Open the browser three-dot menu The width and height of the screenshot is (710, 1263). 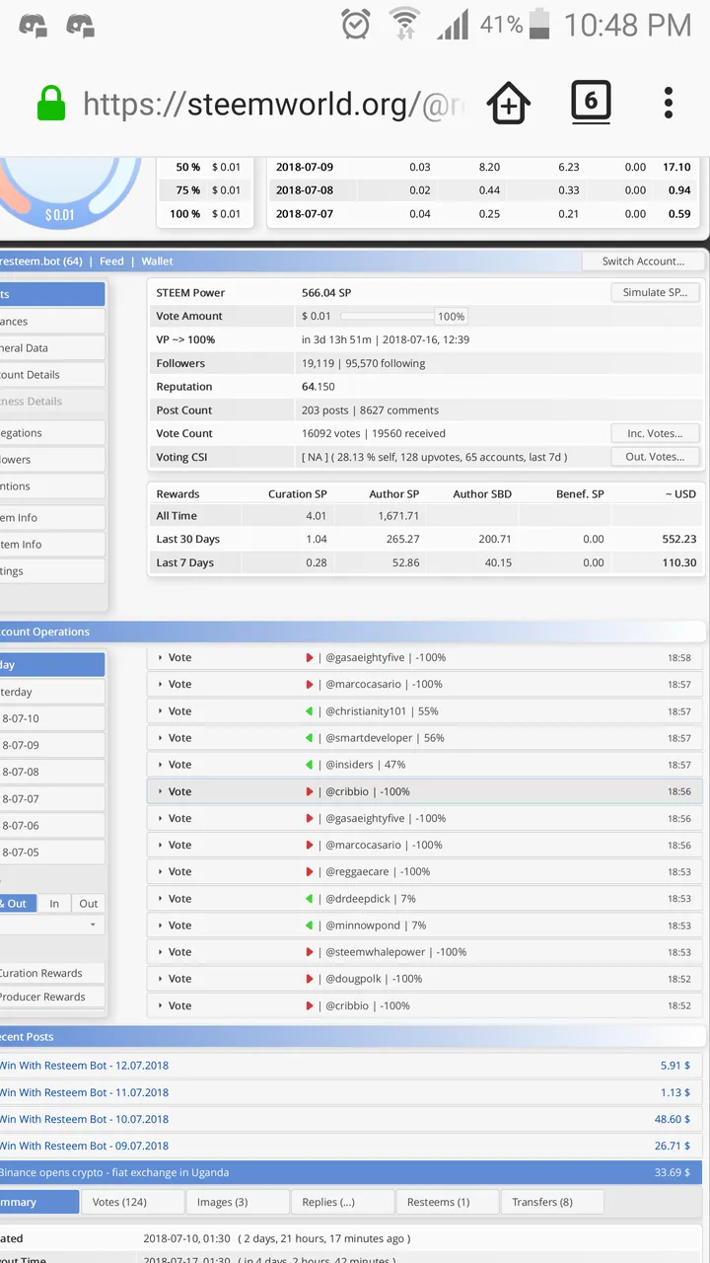pyautogui.click(x=669, y=103)
